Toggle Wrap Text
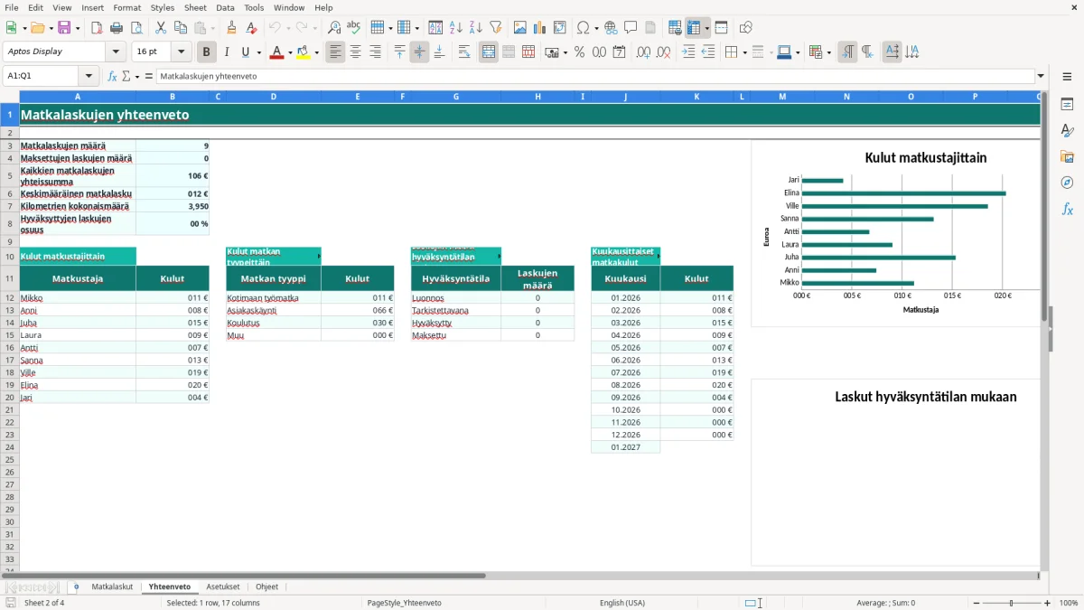 [x=464, y=52]
